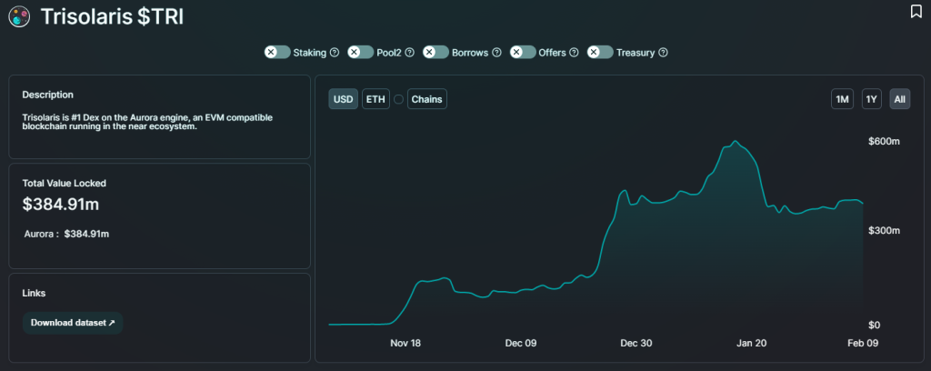
Task: Open the Pool2 help question-mark icon
Action: pyautogui.click(x=410, y=52)
